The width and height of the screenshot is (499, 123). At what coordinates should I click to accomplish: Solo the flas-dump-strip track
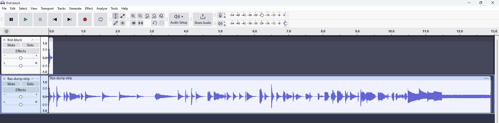coord(30,84)
